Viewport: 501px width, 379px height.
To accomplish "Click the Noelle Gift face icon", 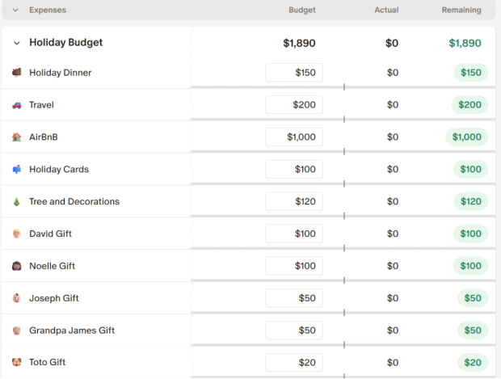I will click(x=16, y=266).
